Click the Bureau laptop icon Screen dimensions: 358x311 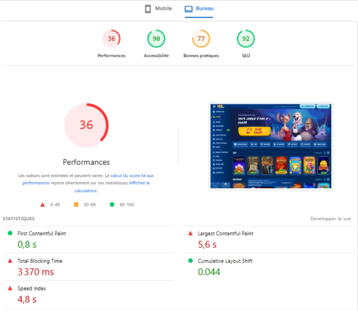189,9
